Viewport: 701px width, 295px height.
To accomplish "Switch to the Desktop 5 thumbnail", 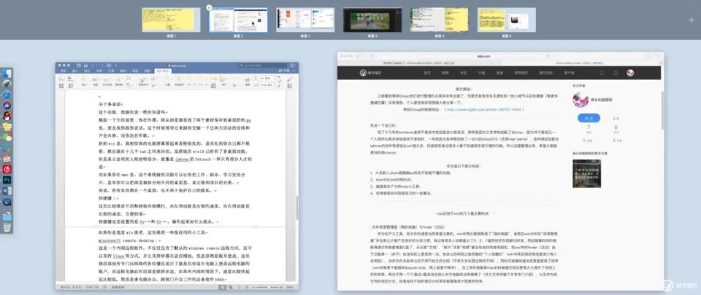I will pyautogui.click(x=440, y=20).
